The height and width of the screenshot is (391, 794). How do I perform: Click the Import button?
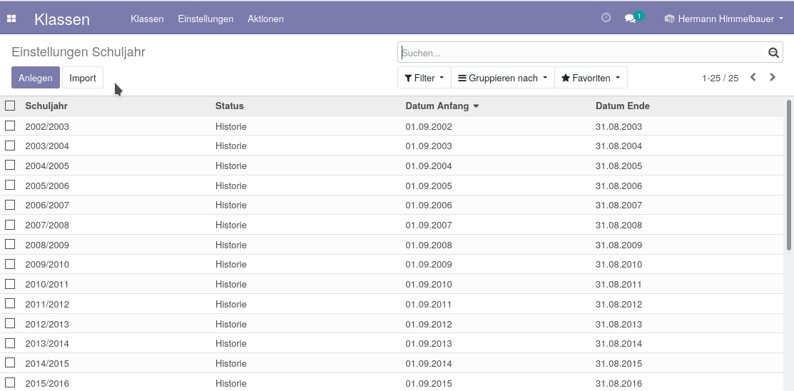(x=83, y=78)
